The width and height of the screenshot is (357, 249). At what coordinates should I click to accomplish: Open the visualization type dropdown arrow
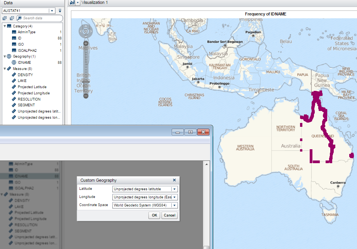coord(78,3)
